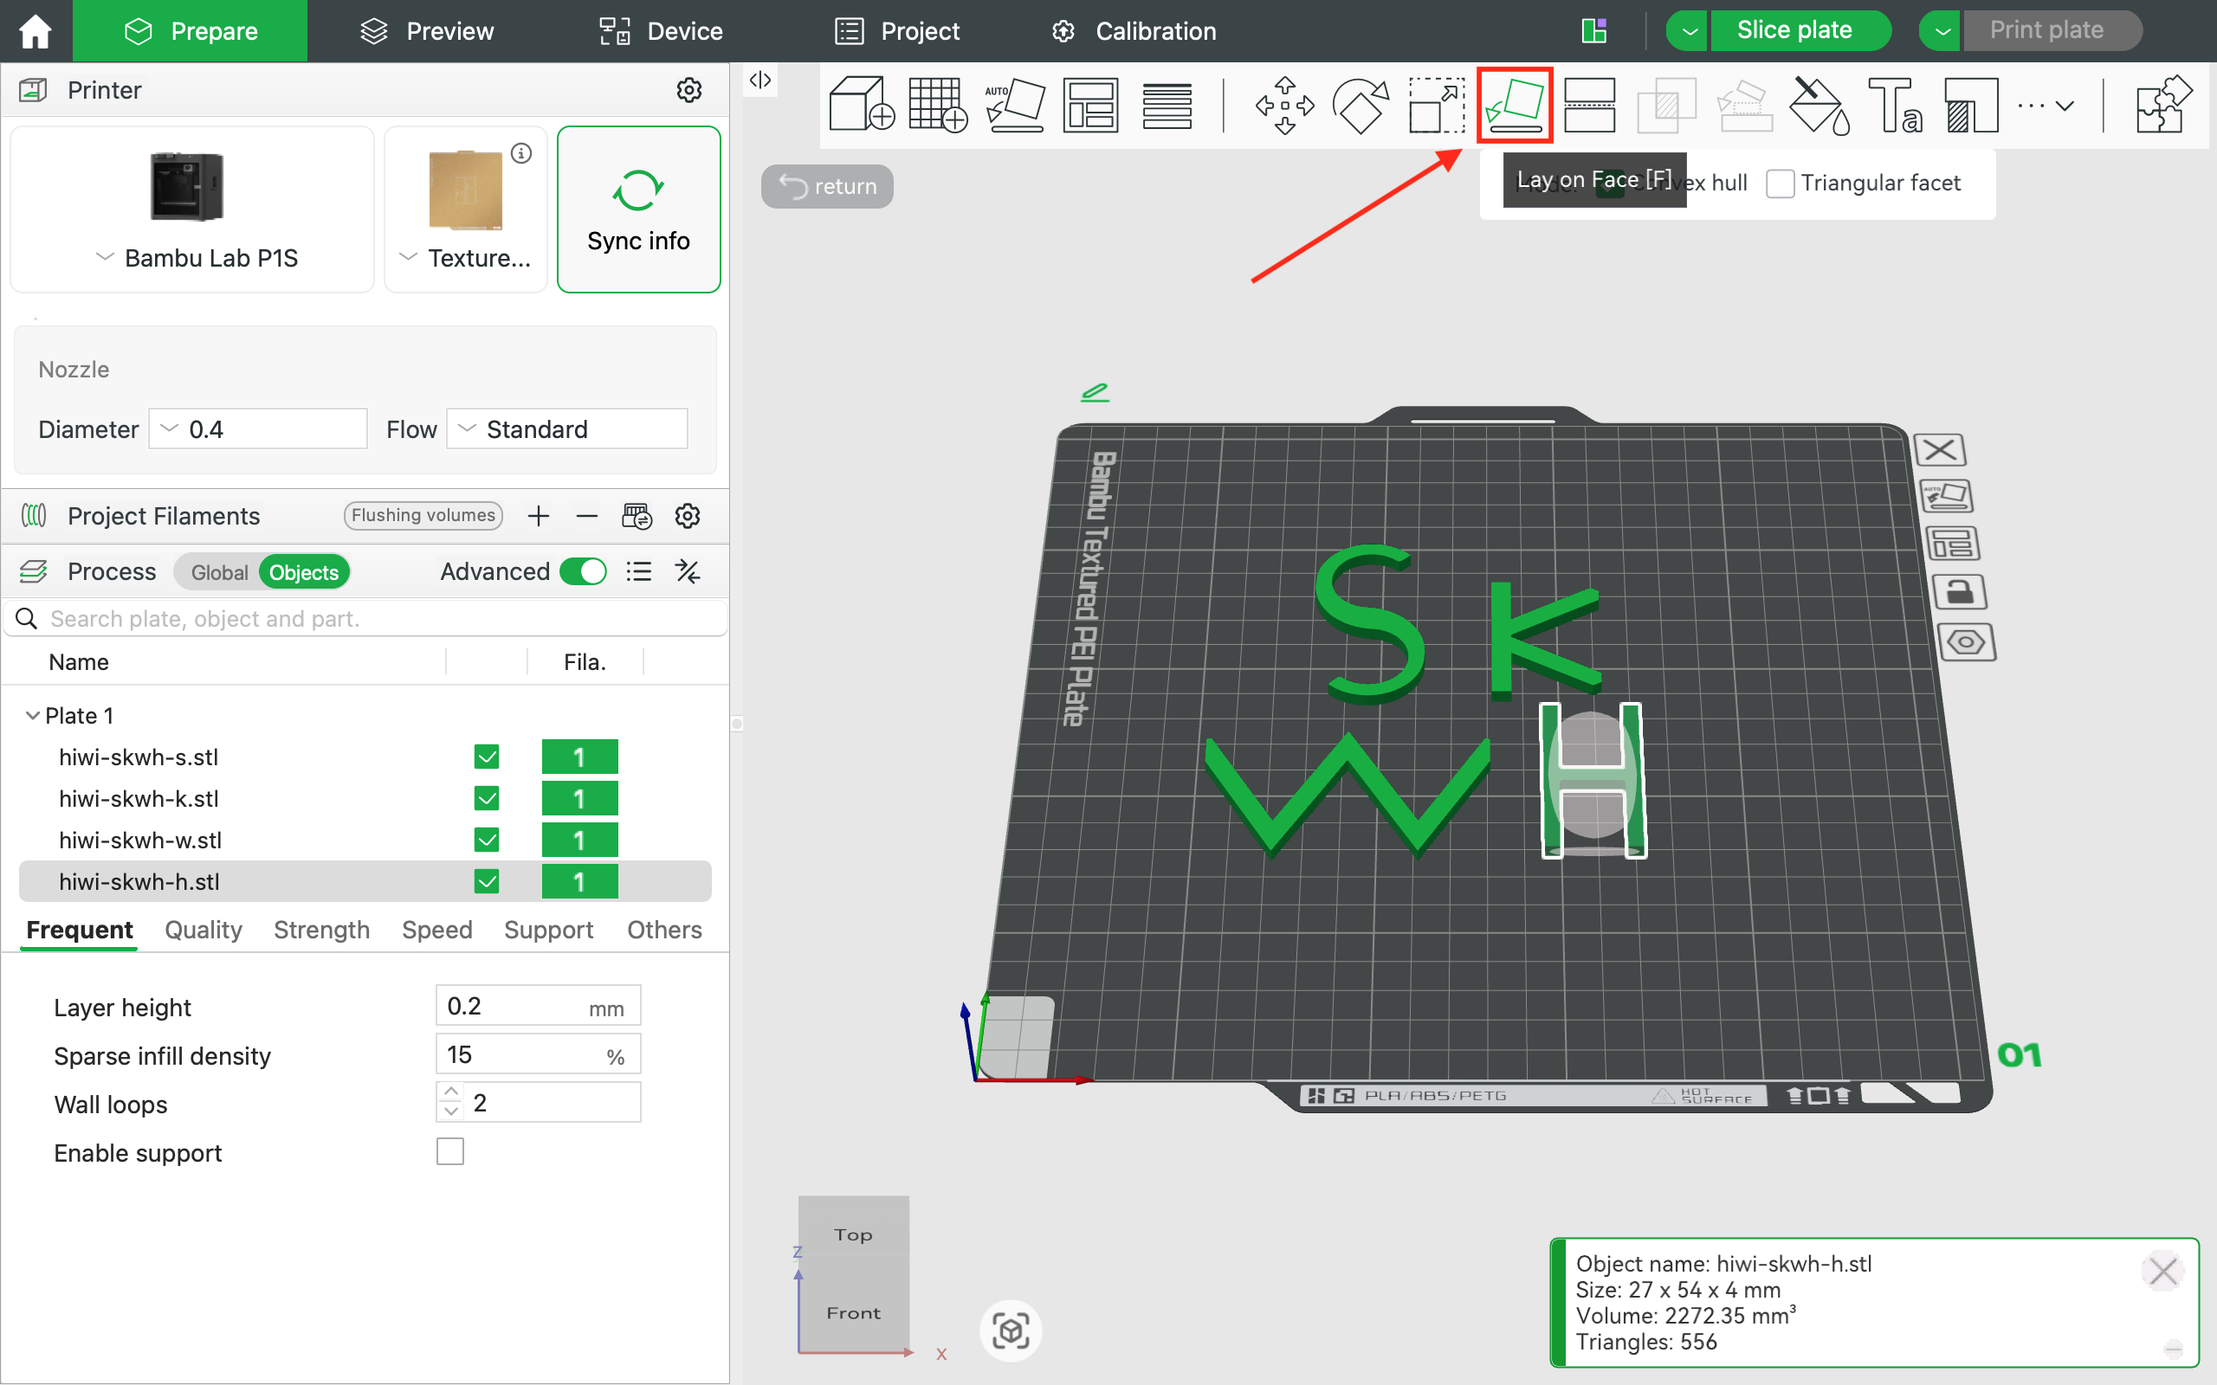The width and height of the screenshot is (2217, 1385).
Task: Activate the Lay on Face tool
Action: (x=1514, y=105)
